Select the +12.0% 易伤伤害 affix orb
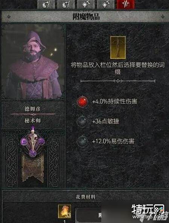Image resolution: width=169 pixels, height=223 pixels. [x=82, y=141]
